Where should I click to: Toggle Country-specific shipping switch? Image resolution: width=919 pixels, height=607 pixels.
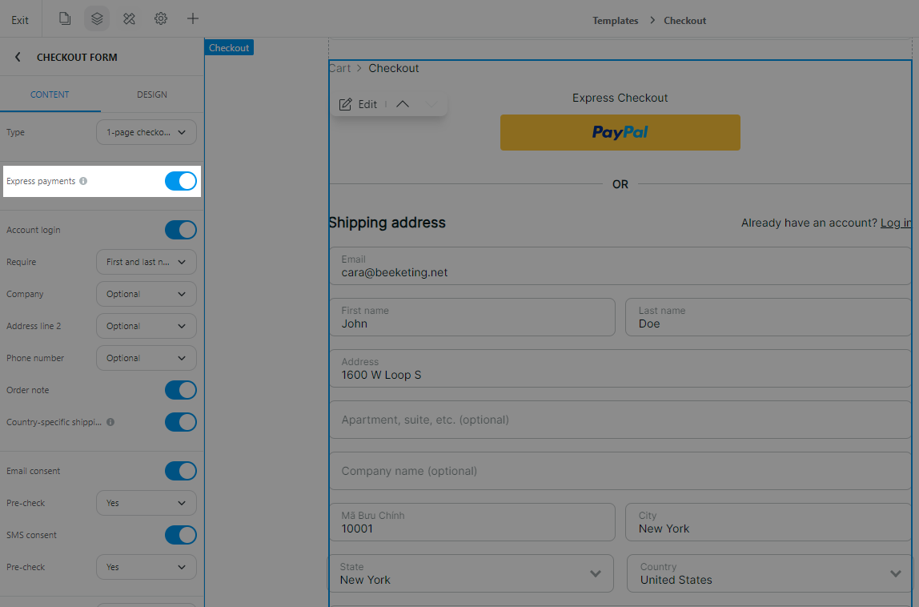(x=181, y=422)
